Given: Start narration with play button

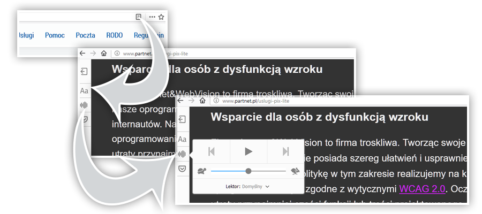Looking at the screenshot, I should pos(248,151).
